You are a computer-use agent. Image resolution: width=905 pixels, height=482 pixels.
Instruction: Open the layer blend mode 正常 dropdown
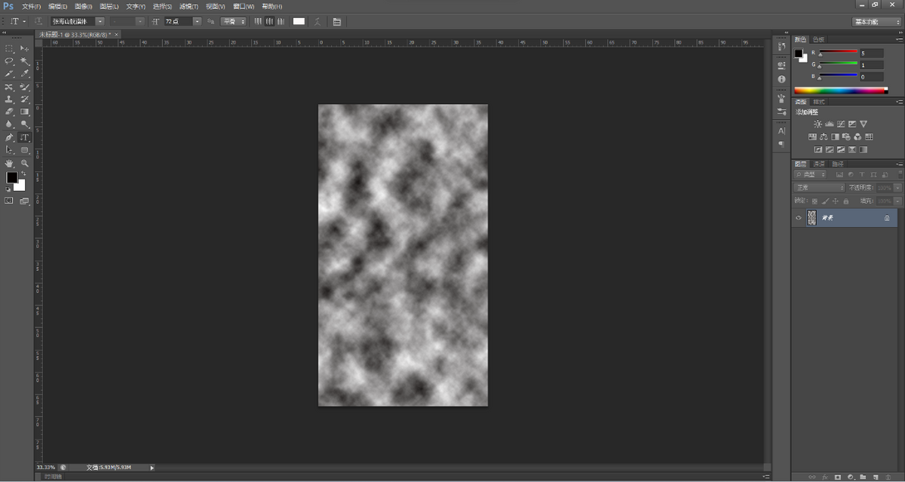819,187
